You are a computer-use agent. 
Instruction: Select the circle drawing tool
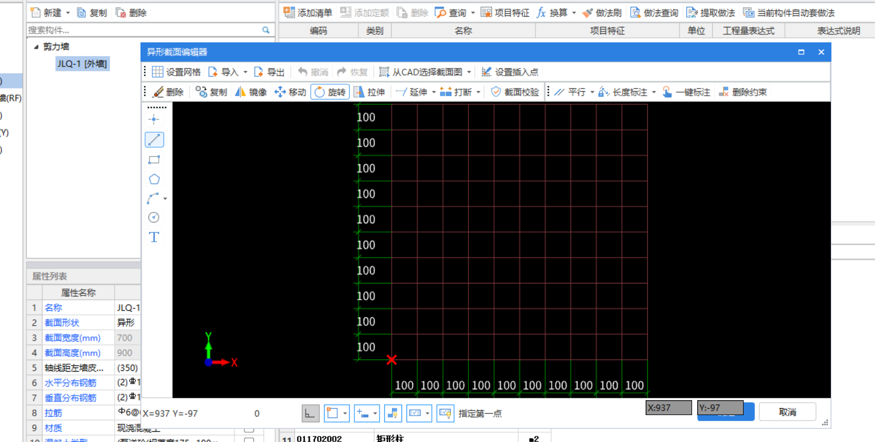(154, 218)
